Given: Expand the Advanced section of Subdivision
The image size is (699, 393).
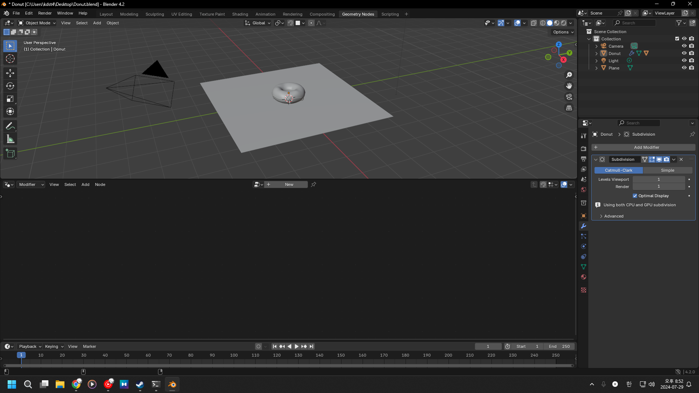Looking at the screenshot, I should [613, 216].
